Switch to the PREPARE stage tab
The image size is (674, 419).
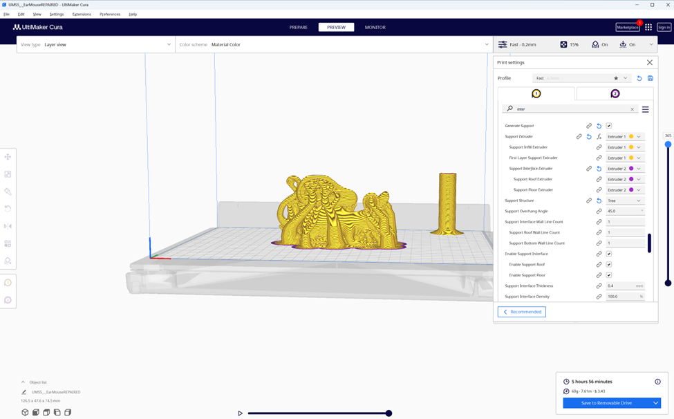[x=299, y=28]
